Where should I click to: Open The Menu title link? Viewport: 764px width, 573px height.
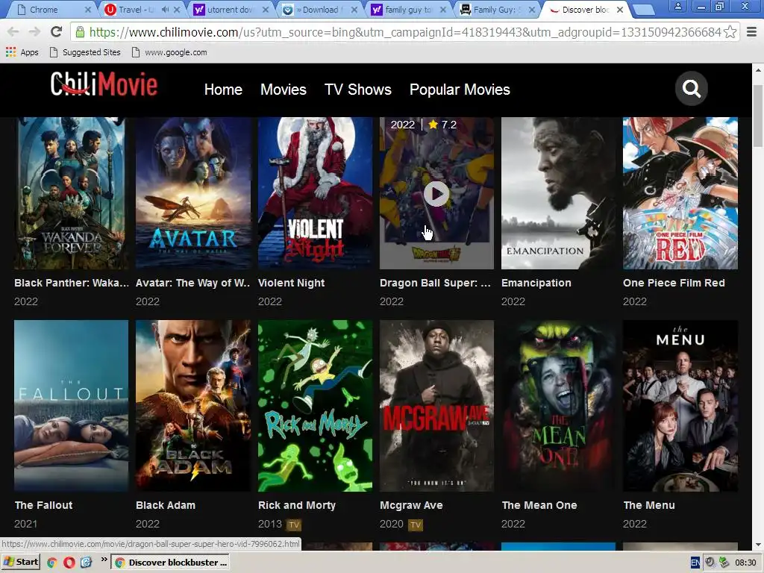tap(649, 505)
